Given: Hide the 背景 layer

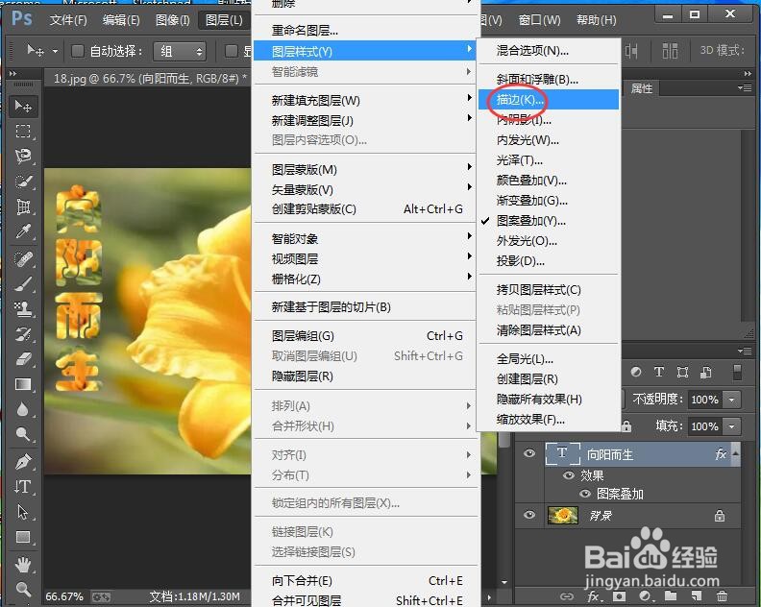Looking at the screenshot, I should coord(529,515).
